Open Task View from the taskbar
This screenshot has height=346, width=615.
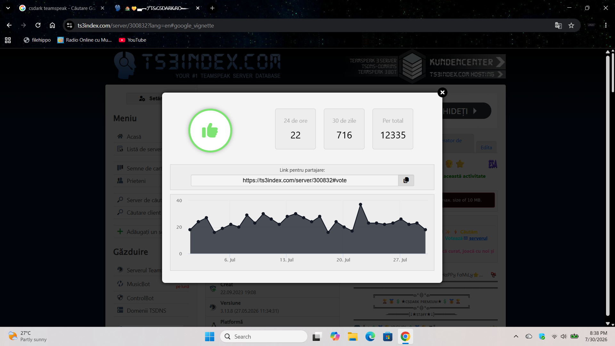pyautogui.click(x=316, y=337)
